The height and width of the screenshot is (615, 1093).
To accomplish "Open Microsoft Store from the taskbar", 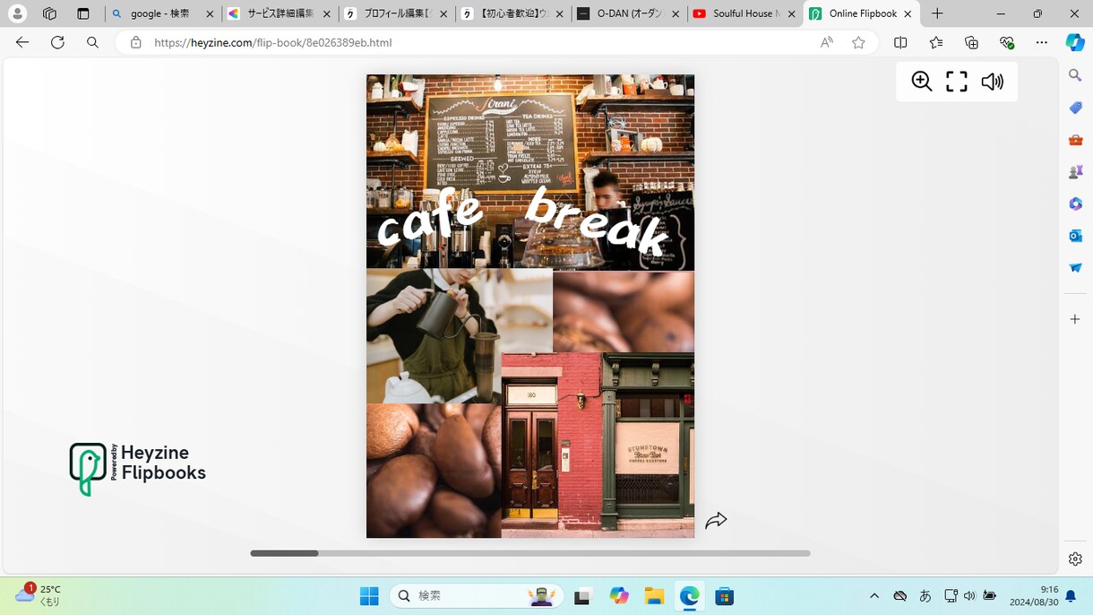I will 725,596.
